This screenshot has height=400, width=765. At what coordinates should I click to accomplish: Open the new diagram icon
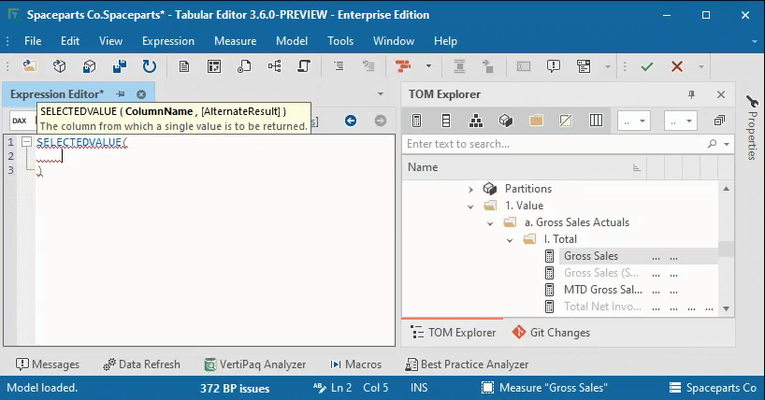tap(274, 65)
